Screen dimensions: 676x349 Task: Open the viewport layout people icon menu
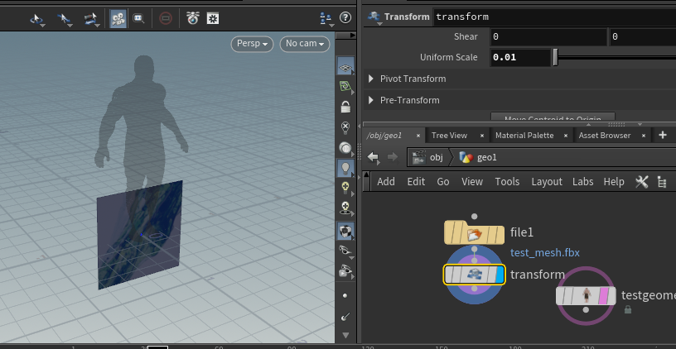326,18
